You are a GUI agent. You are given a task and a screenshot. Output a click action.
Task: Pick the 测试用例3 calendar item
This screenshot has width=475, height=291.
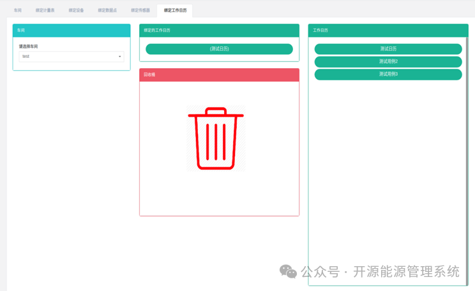point(388,75)
